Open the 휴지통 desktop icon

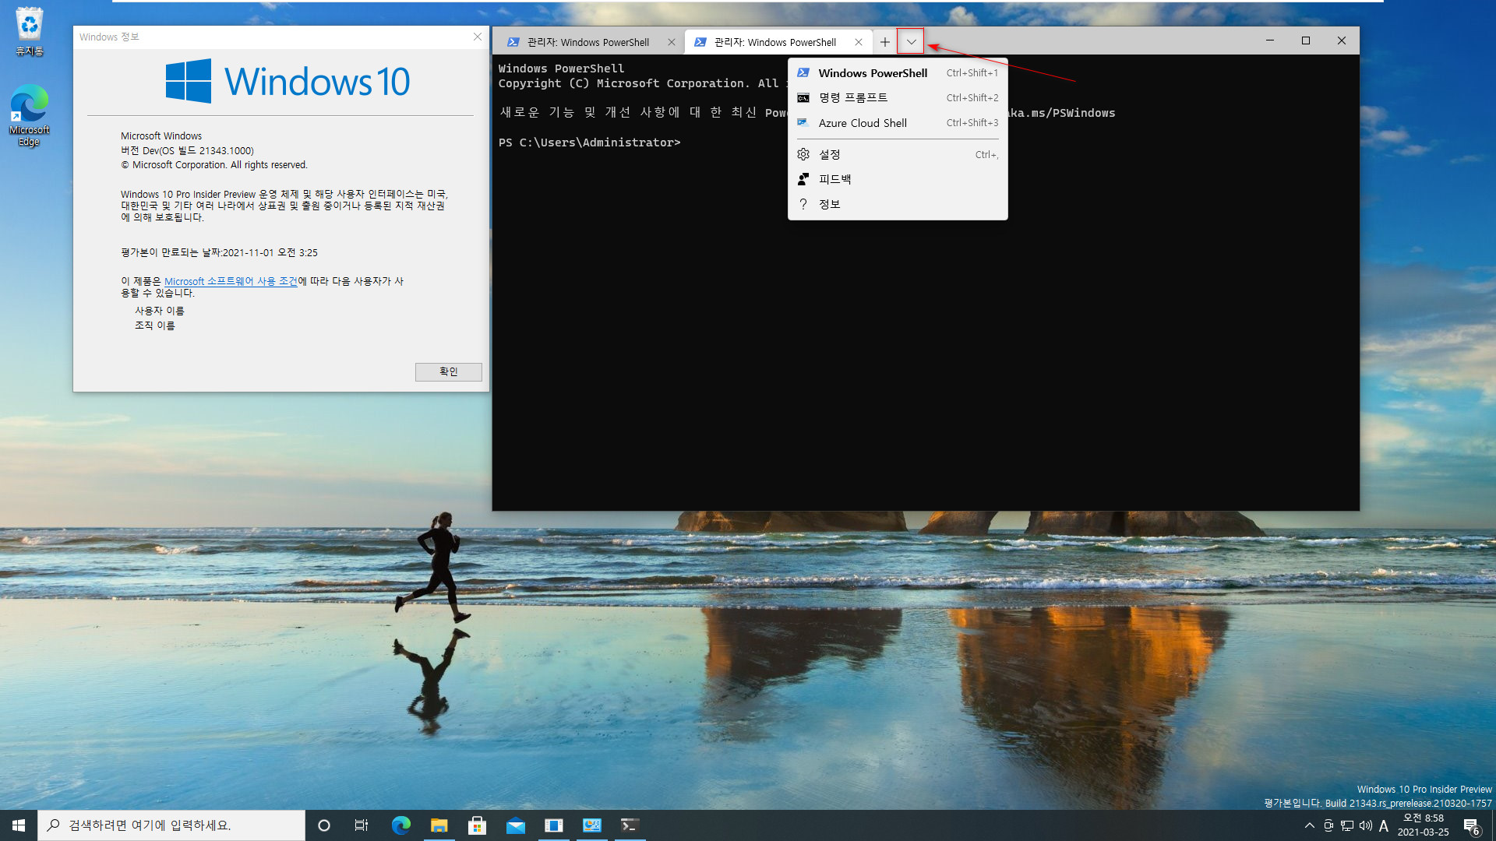(30, 31)
